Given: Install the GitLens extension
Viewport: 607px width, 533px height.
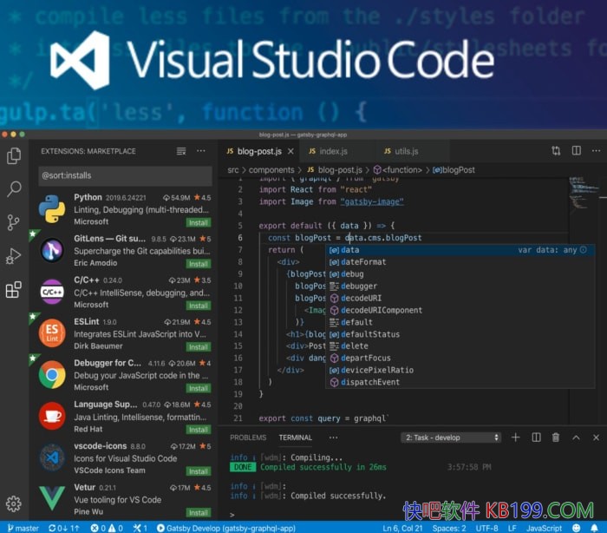Looking at the screenshot, I should (x=199, y=264).
